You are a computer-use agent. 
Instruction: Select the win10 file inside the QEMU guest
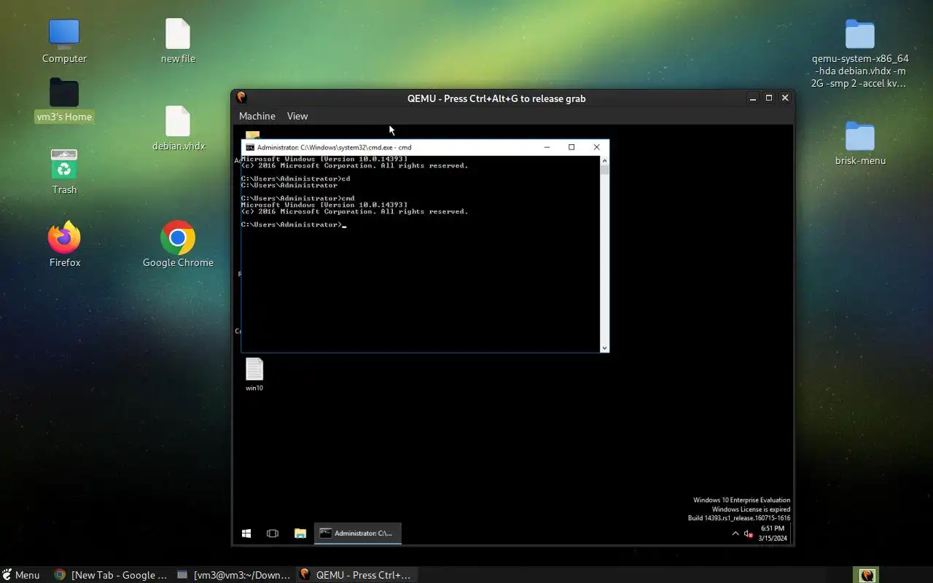click(x=254, y=369)
